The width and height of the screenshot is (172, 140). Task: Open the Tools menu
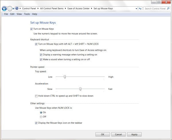pyautogui.click(x=27, y=14)
